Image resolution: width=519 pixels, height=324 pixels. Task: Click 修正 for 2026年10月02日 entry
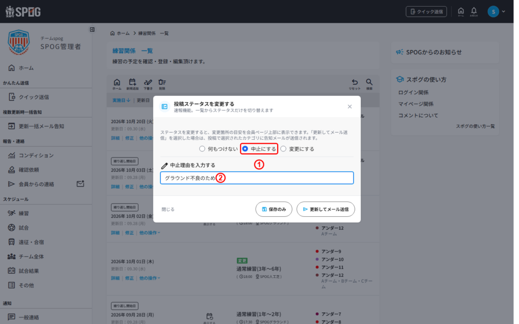[129, 233]
